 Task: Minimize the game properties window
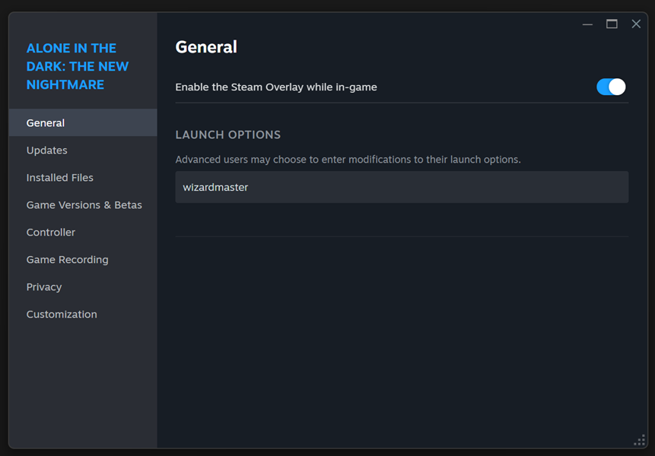click(587, 24)
